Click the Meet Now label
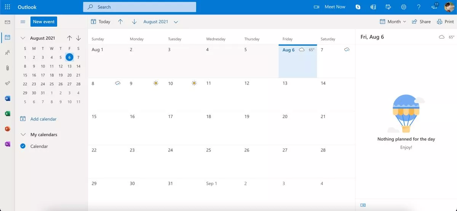 (335, 7)
